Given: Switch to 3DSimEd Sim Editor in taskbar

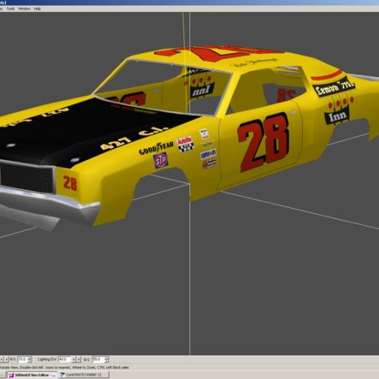Looking at the screenshot, I should pyautogui.click(x=32, y=375).
